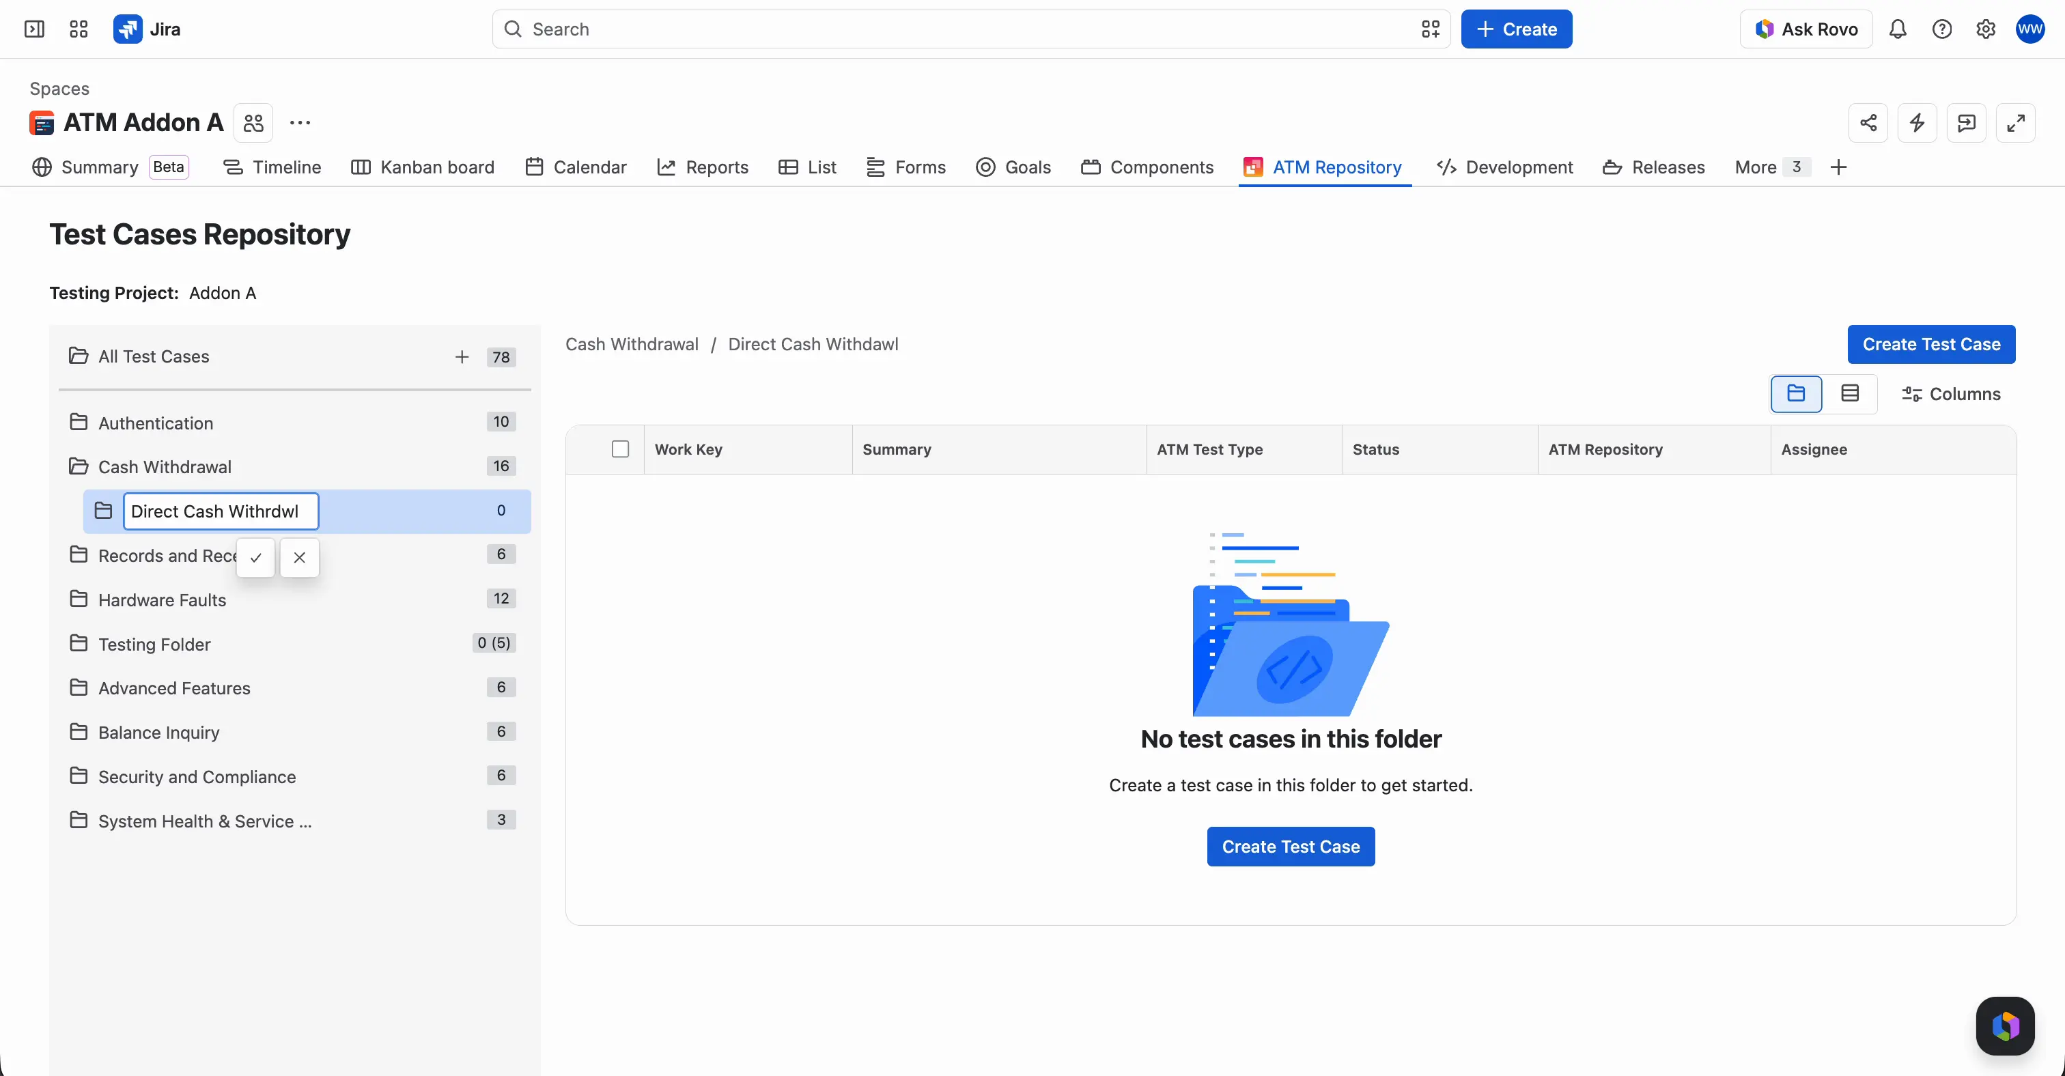
Task: Click into the folder name input field
Action: (x=221, y=512)
